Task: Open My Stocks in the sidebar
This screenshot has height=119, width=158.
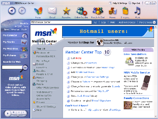Action: [x=15, y=42]
